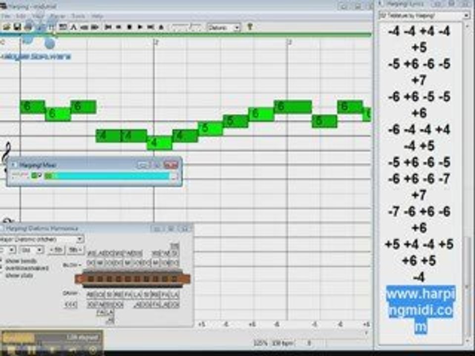Viewport: 475px width, 356px height.
Task: Toggle the overblows/overdraws checkbox
Action: [x=1, y=268]
